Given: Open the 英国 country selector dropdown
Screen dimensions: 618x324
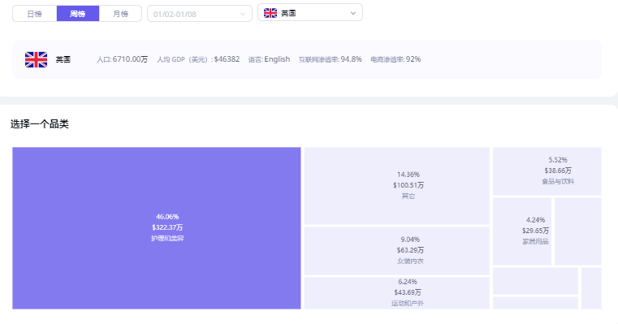Looking at the screenshot, I should click(310, 13).
